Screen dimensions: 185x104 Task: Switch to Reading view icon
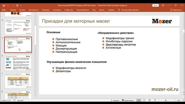point(149,100)
